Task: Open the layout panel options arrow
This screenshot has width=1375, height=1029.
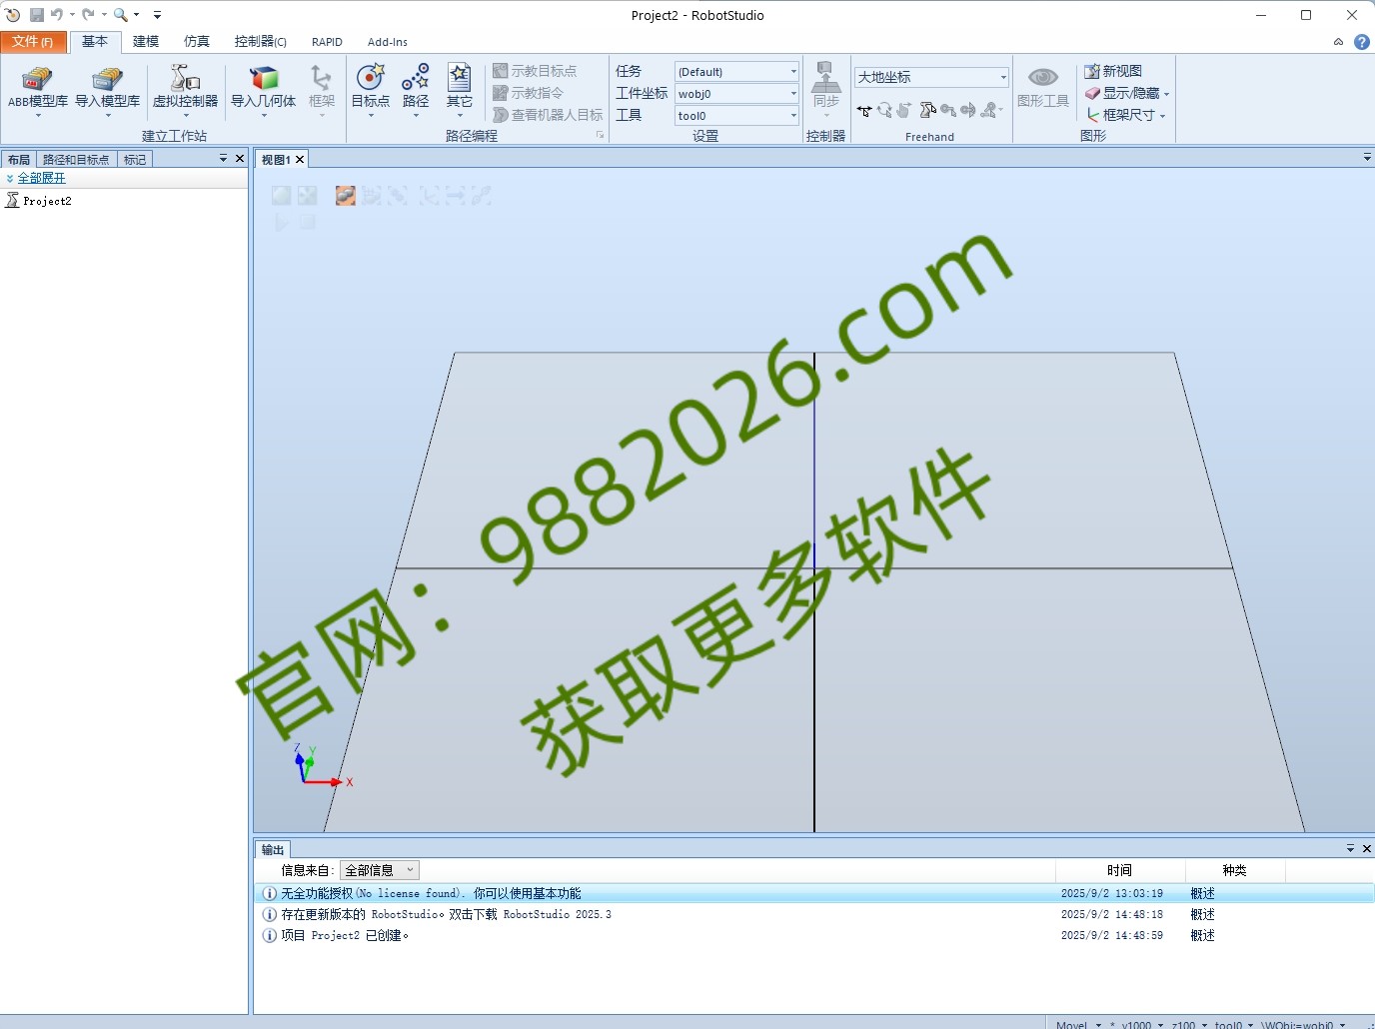Action: pos(223,159)
